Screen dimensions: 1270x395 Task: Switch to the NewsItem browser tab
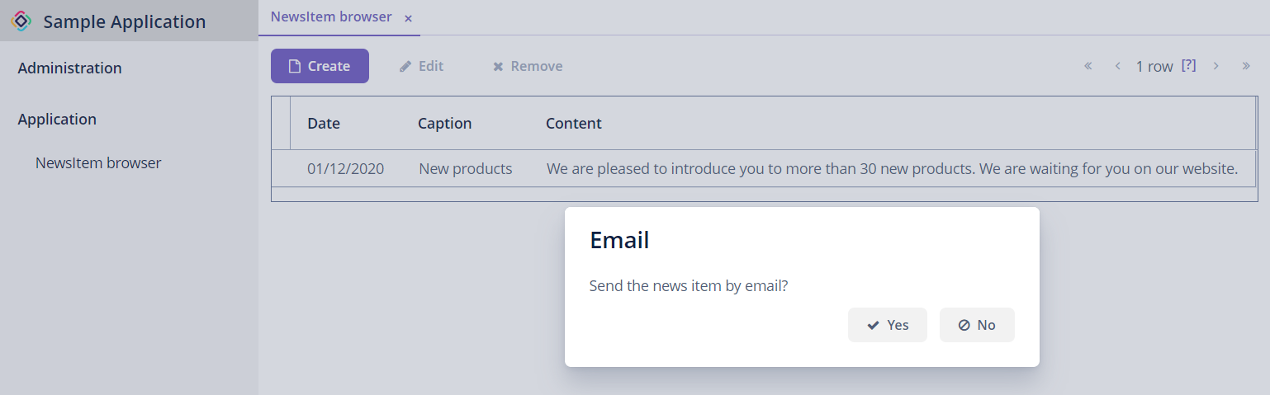pos(331,17)
